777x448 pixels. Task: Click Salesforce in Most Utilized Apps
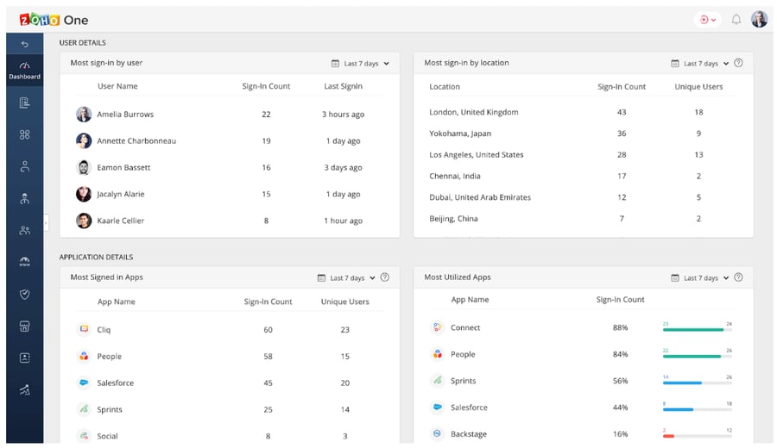point(469,408)
